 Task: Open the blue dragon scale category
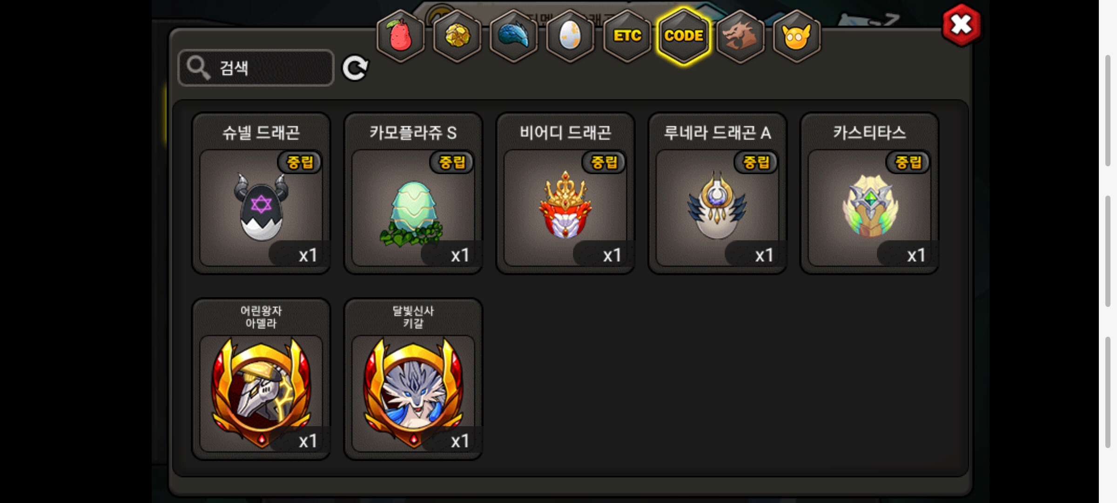[x=514, y=36]
